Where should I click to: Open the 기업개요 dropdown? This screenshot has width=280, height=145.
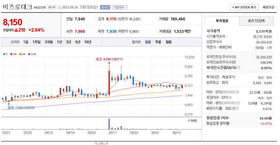coord(120,7)
